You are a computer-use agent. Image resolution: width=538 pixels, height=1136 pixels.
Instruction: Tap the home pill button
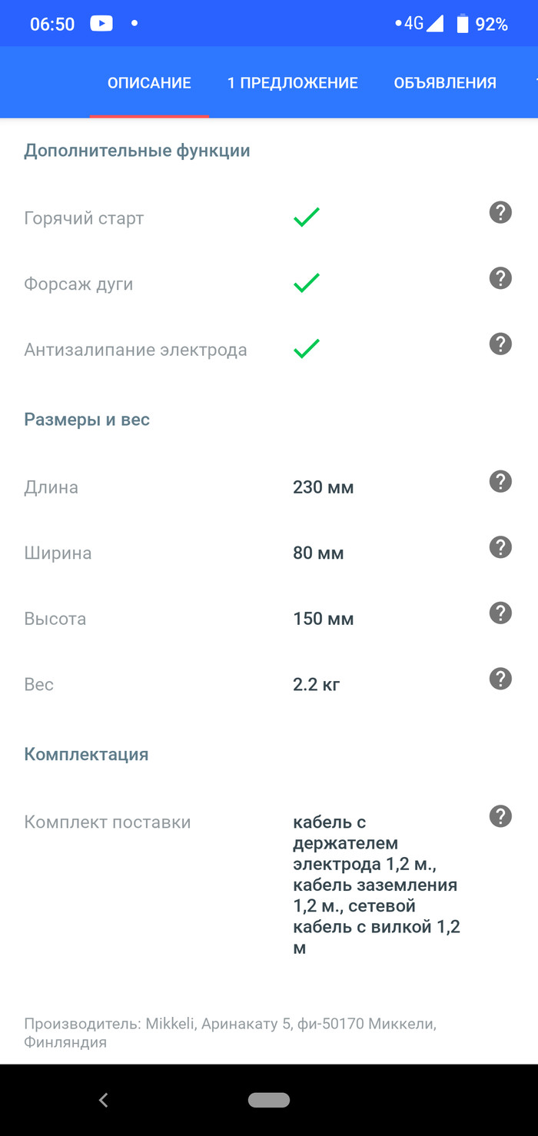[269, 1100]
